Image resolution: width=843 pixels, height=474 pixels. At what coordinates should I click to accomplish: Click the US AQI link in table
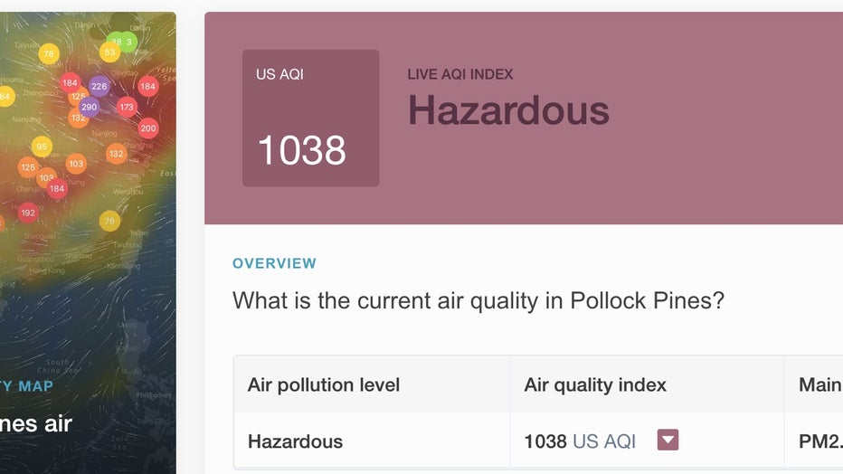[x=603, y=441]
